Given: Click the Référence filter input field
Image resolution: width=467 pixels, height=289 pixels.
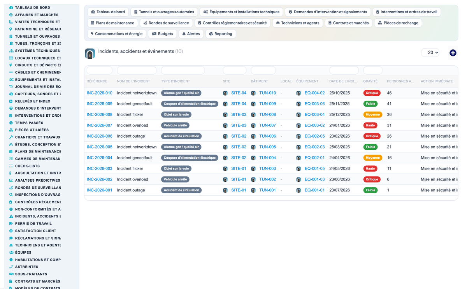Looking at the screenshot, I should pos(100,70).
